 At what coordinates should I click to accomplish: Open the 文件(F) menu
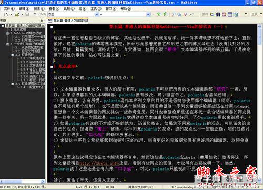9,8
